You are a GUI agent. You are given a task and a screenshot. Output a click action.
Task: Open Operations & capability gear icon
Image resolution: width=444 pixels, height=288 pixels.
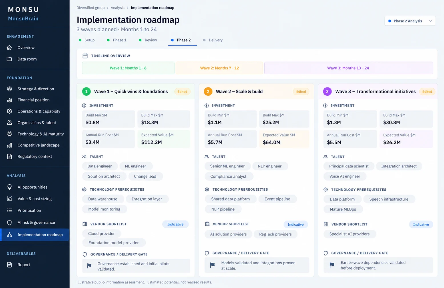click(x=9, y=111)
